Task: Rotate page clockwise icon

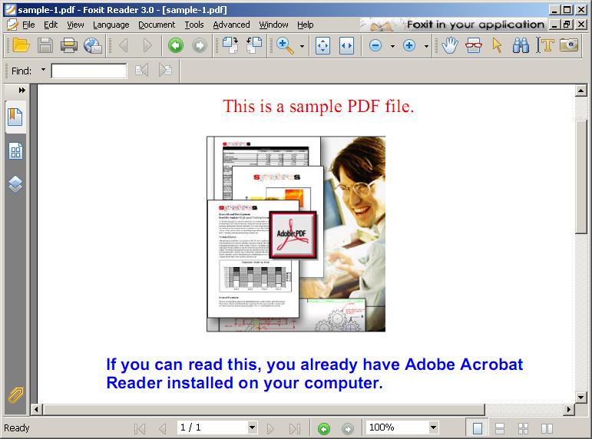Action: (x=230, y=45)
